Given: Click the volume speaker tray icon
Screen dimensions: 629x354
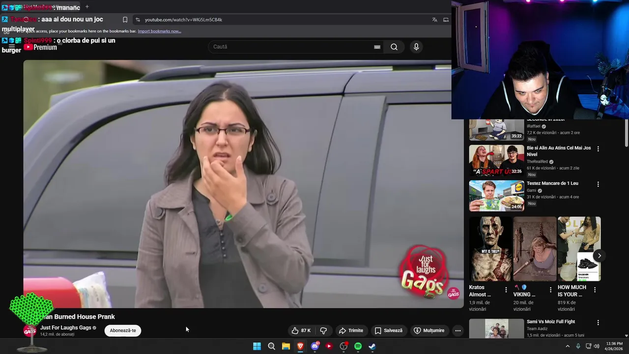Looking at the screenshot, I should coord(597,346).
